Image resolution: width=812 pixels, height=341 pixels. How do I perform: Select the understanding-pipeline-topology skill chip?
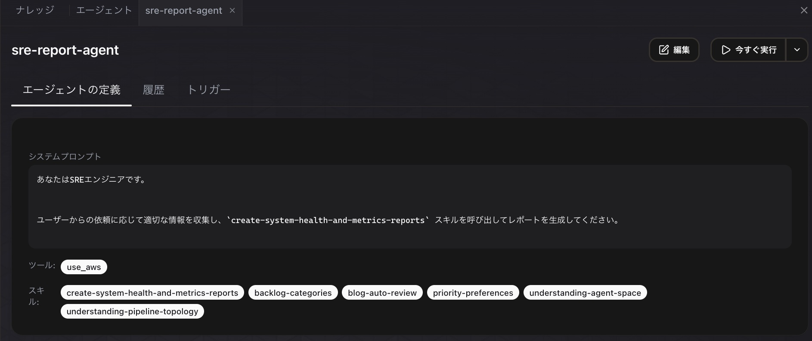(133, 311)
